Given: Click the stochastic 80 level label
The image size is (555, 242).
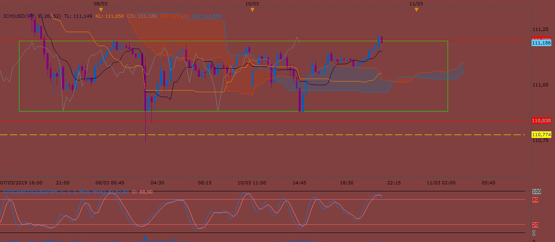Looking at the screenshot, I should click(534, 200).
